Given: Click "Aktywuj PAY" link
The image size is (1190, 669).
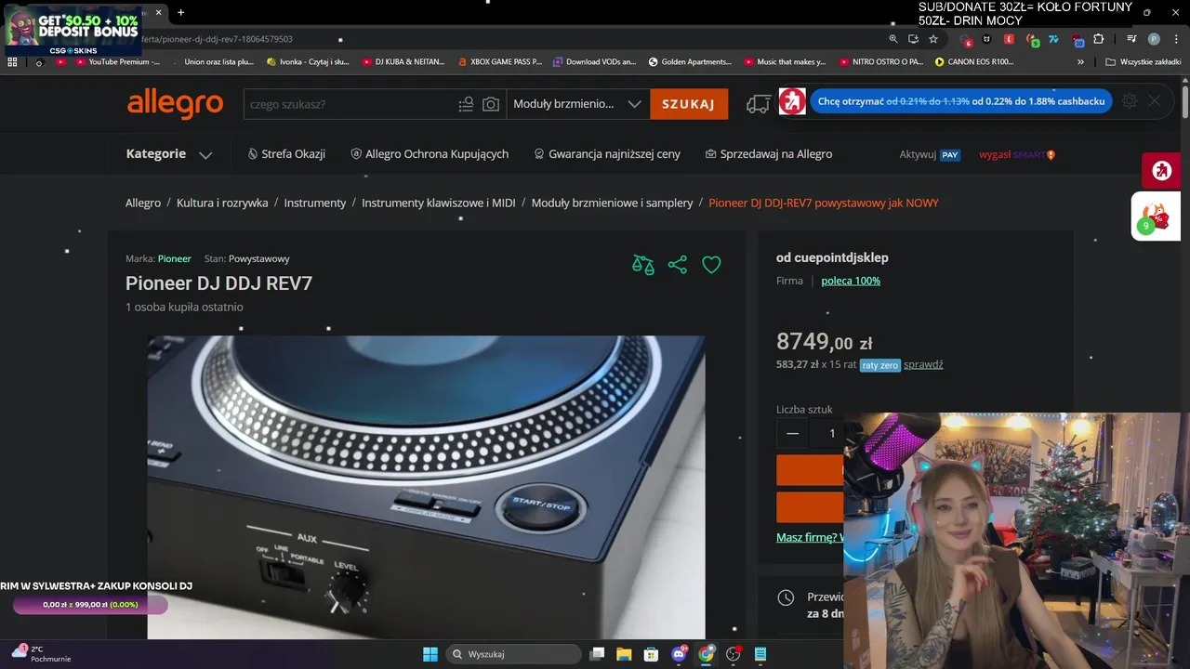Looking at the screenshot, I should [930, 154].
